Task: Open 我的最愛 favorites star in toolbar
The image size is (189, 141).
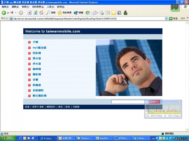Action: pyautogui.click(x=64, y=13)
